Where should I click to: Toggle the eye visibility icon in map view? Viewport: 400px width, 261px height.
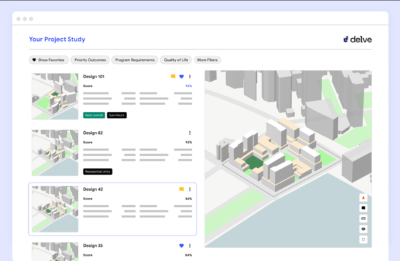pos(363,229)
